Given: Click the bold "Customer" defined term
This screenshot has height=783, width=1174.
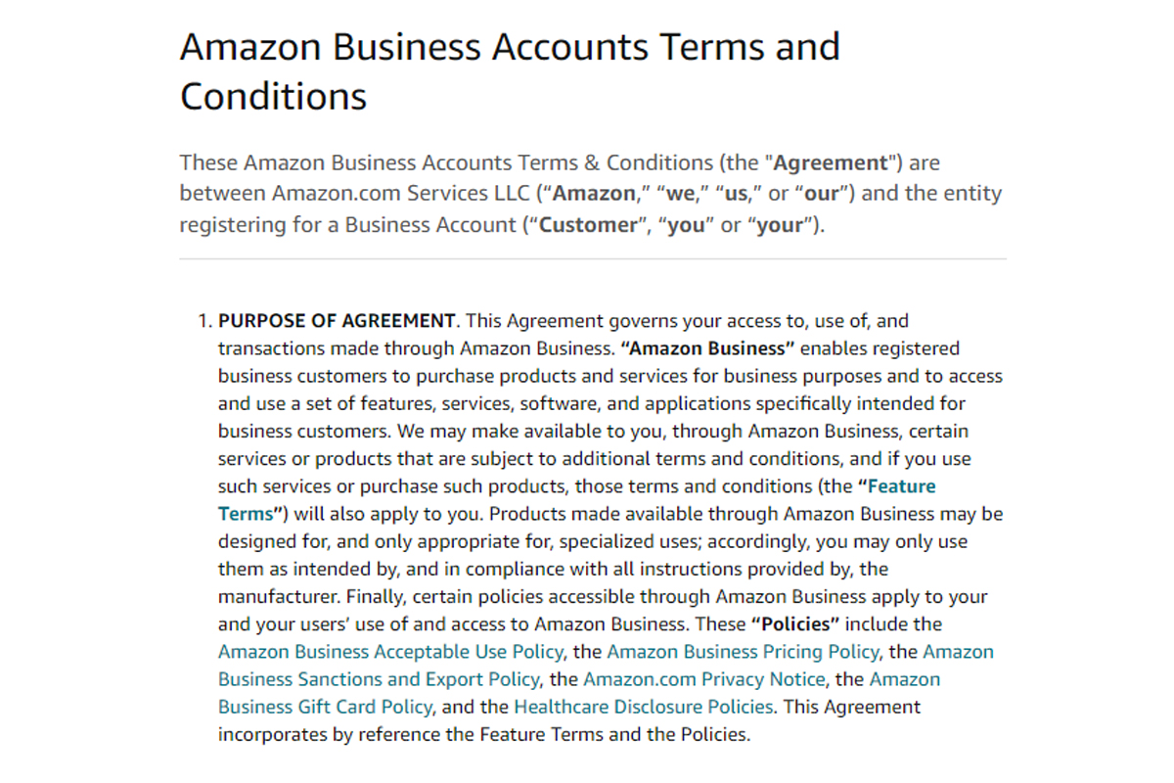Looking at the screenshot, I should (x=588, y=225).
